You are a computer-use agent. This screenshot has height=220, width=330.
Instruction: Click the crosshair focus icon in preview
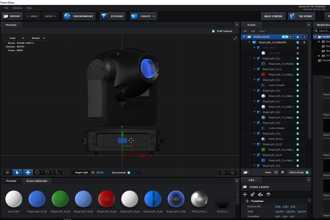223,173
